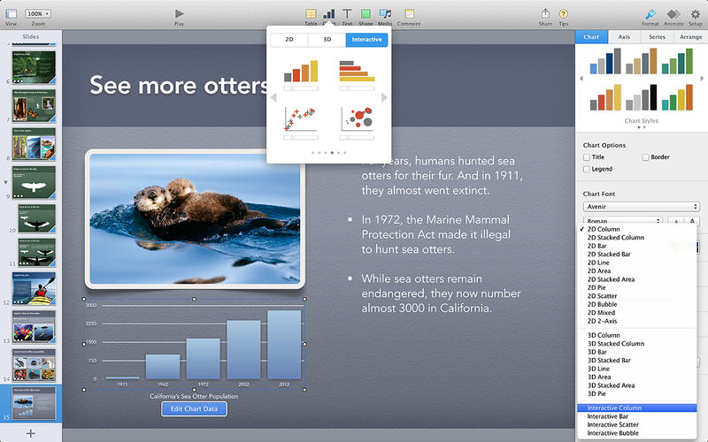The height and width of the screenshot is (442, 708).
Task: Enable the chart Title checkbox
Action: click(587, 157)
